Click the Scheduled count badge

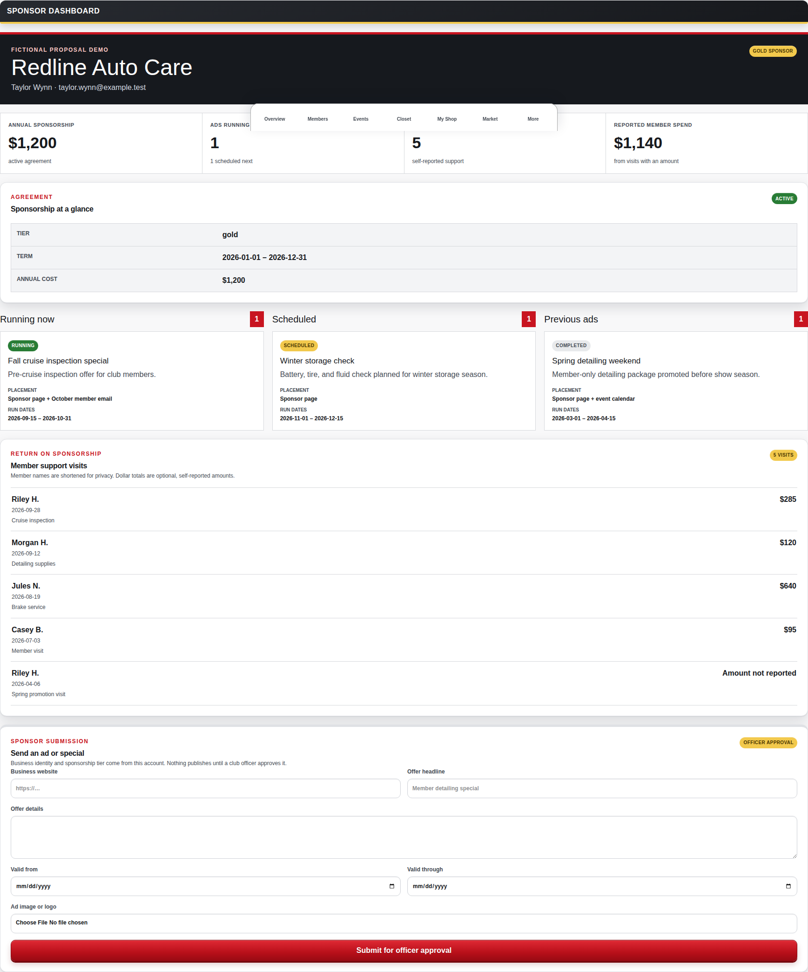(x=529, y=319)
